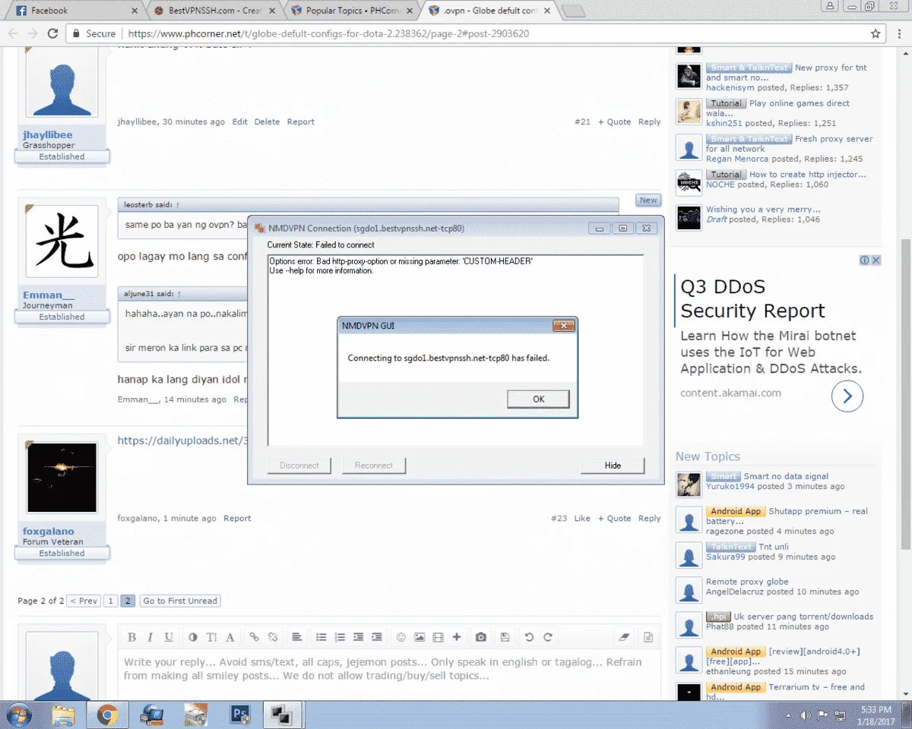Open font family option in editor
Screen dimensions: 912x729
coord(230,637)
